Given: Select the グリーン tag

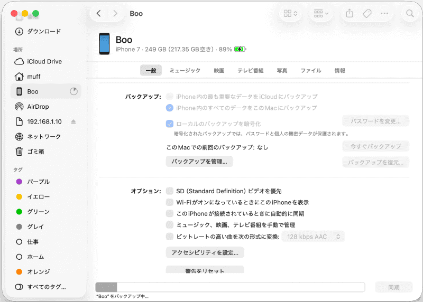Looking at the screenshot, I should 46,212.
